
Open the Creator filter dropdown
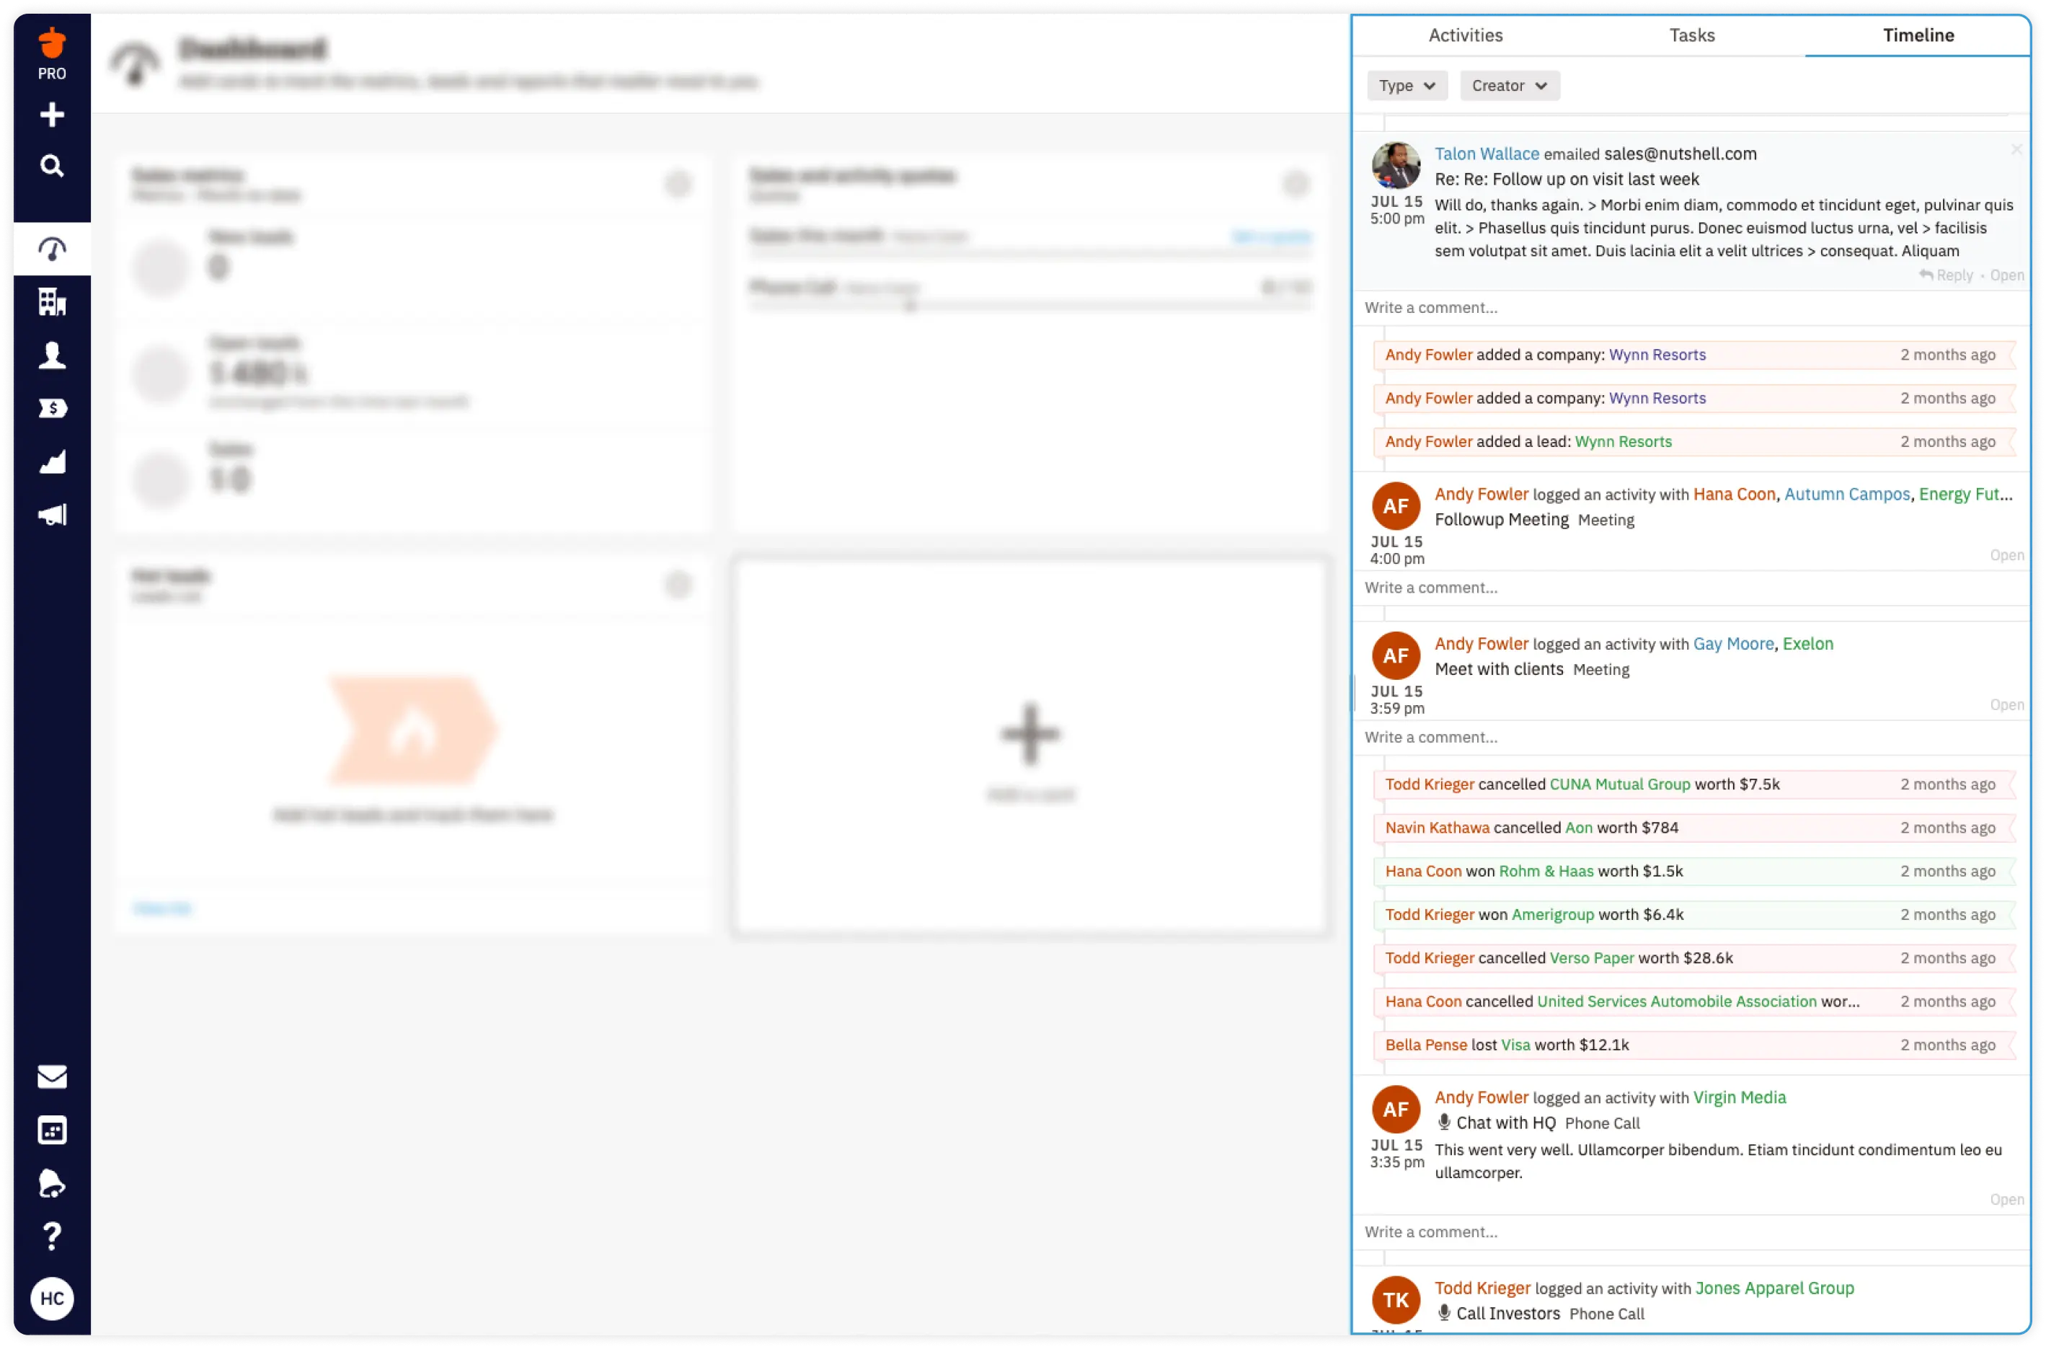click(x=1510, y=85)
